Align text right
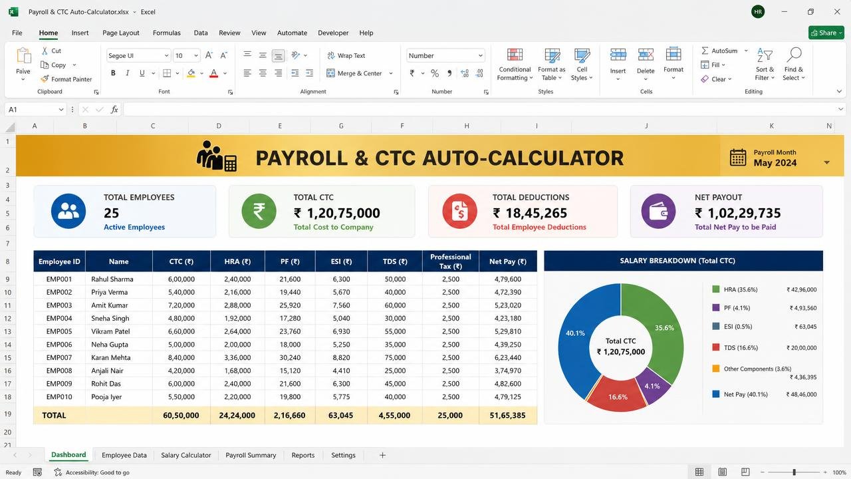Viewport: 851px width, 479px height. pos(278,73)
